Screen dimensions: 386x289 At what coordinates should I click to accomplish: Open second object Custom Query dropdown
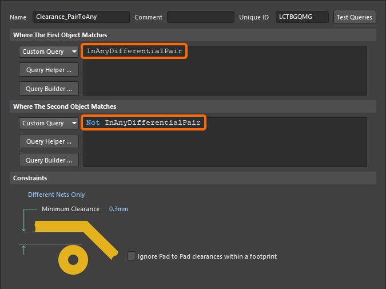[x=49, y=123]
